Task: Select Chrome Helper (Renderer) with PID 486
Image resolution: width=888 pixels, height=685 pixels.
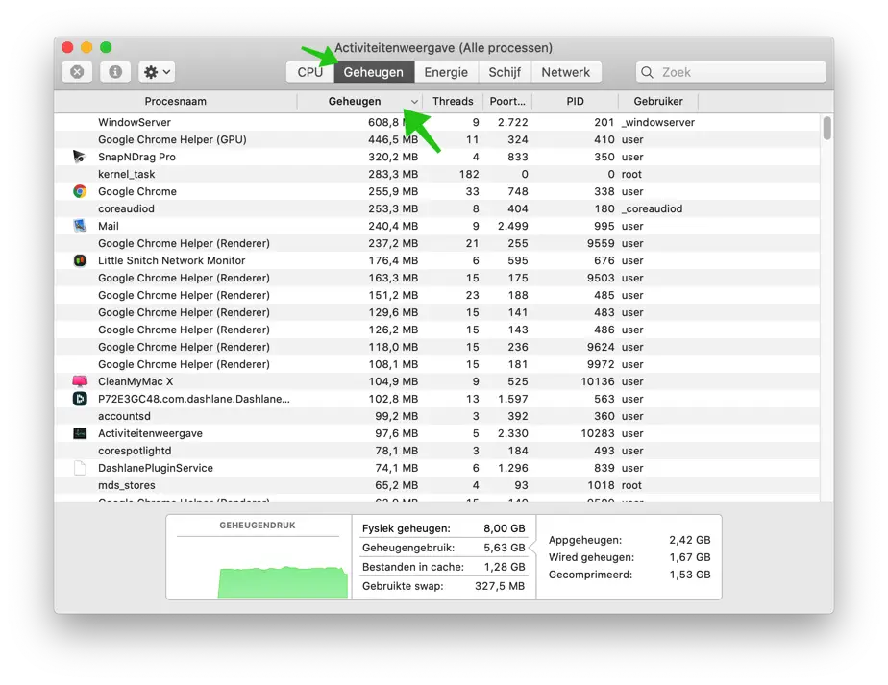Action: click(437, 330)
